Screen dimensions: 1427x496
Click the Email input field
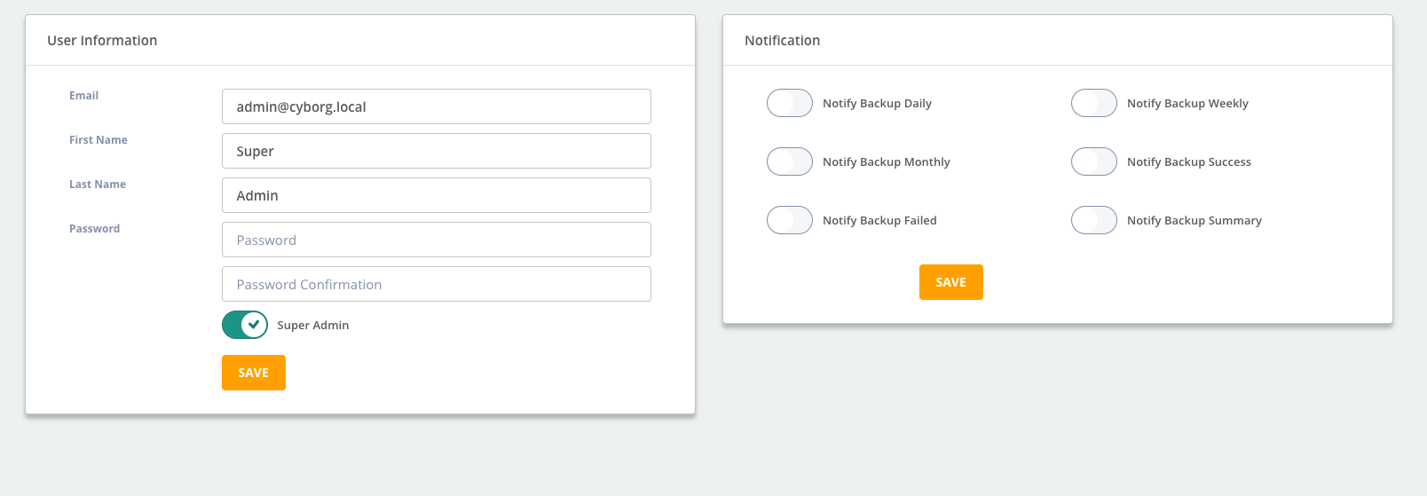437,106
